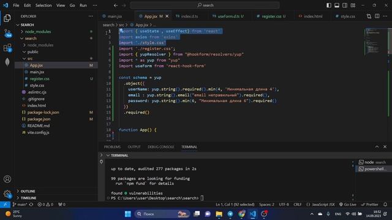This screenshot has height=220, width=392.
Task: Go forward with the navigation arrow
Action: tap(124, 5)
